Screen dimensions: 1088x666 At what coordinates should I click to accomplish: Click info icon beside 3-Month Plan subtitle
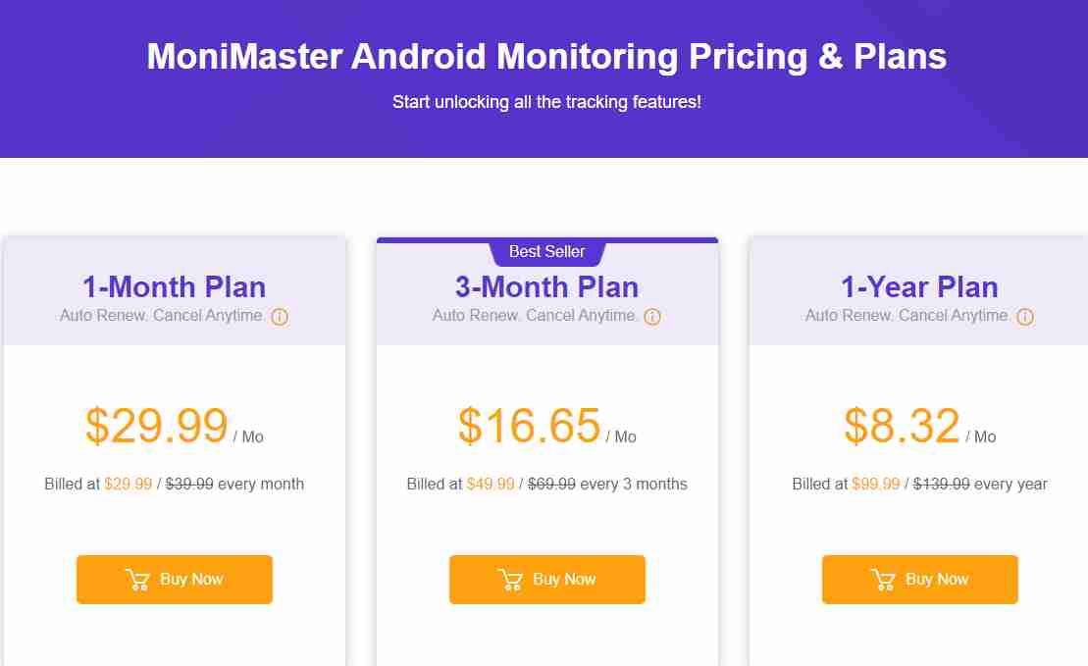click(652, 317)
